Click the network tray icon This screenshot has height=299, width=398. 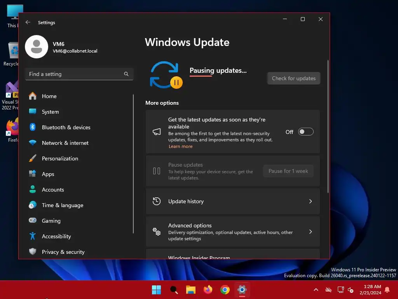[x=340, y=290]
